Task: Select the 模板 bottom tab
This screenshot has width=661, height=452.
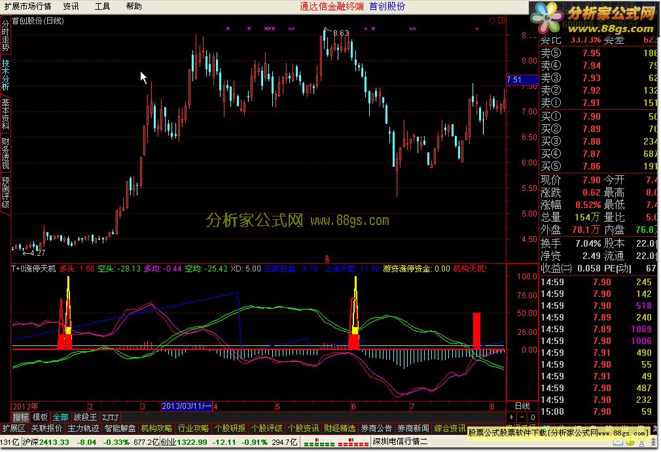Action: pyautogui.click(x=40, y=417)
